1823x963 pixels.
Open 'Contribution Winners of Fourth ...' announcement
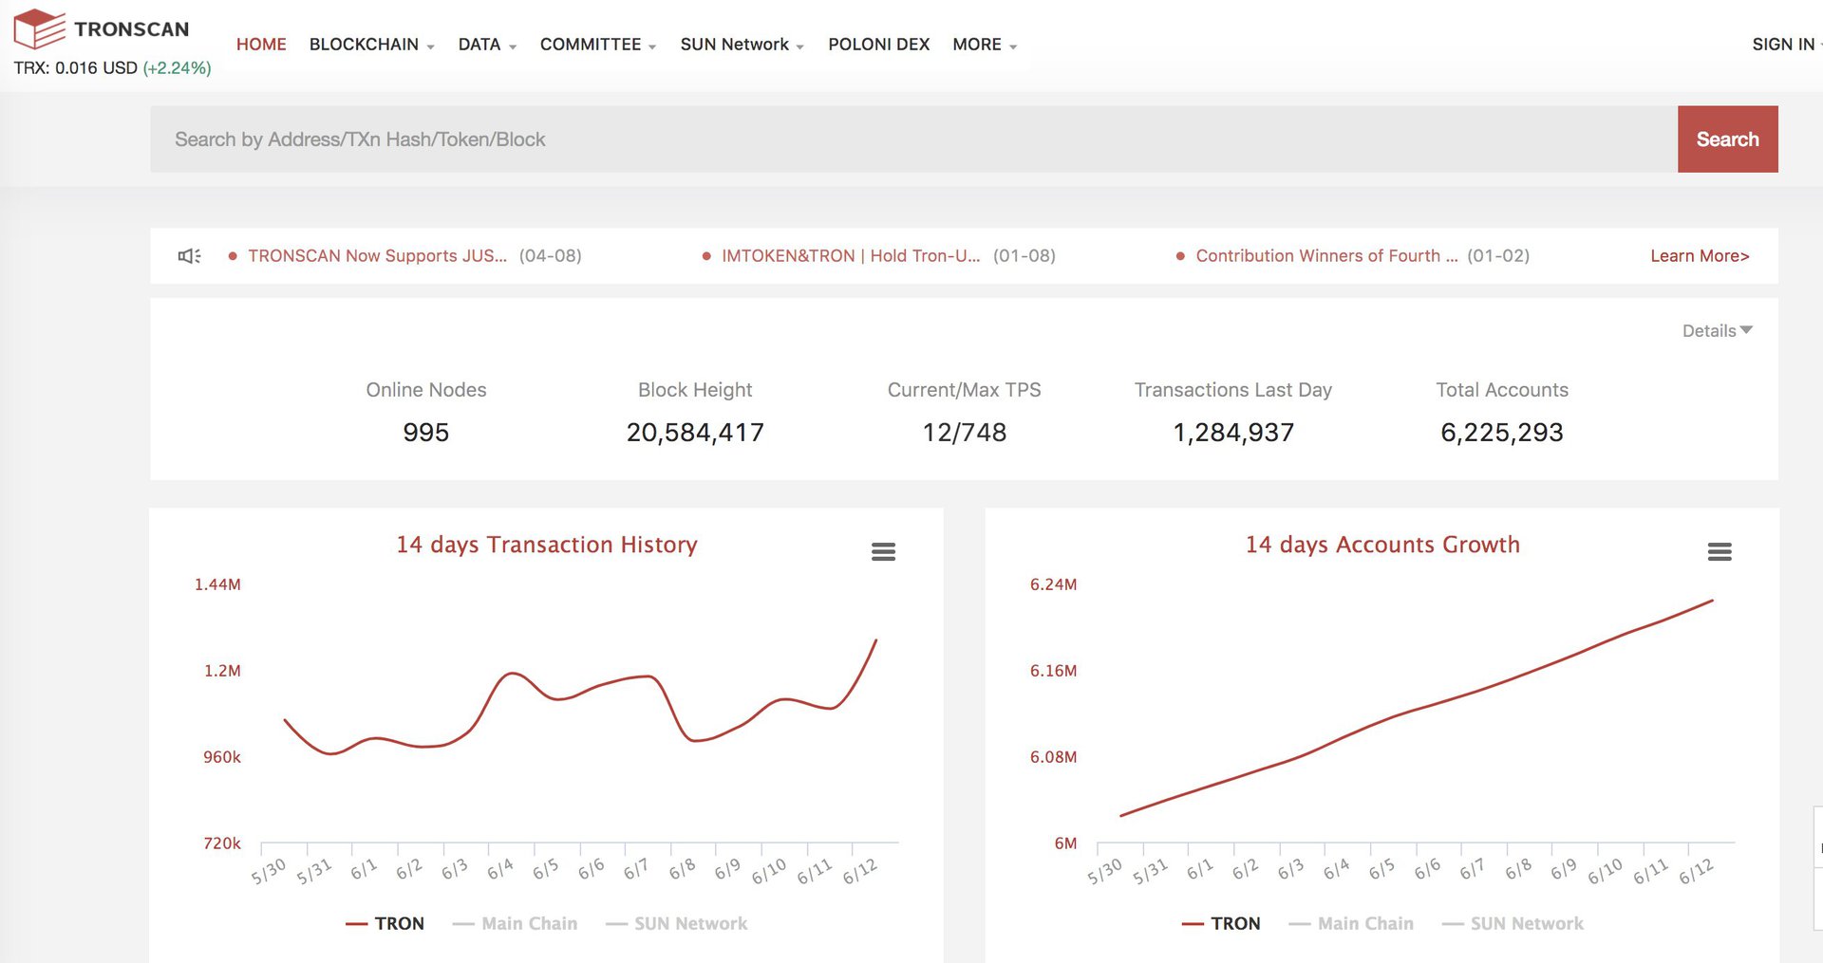(1326, 256)
